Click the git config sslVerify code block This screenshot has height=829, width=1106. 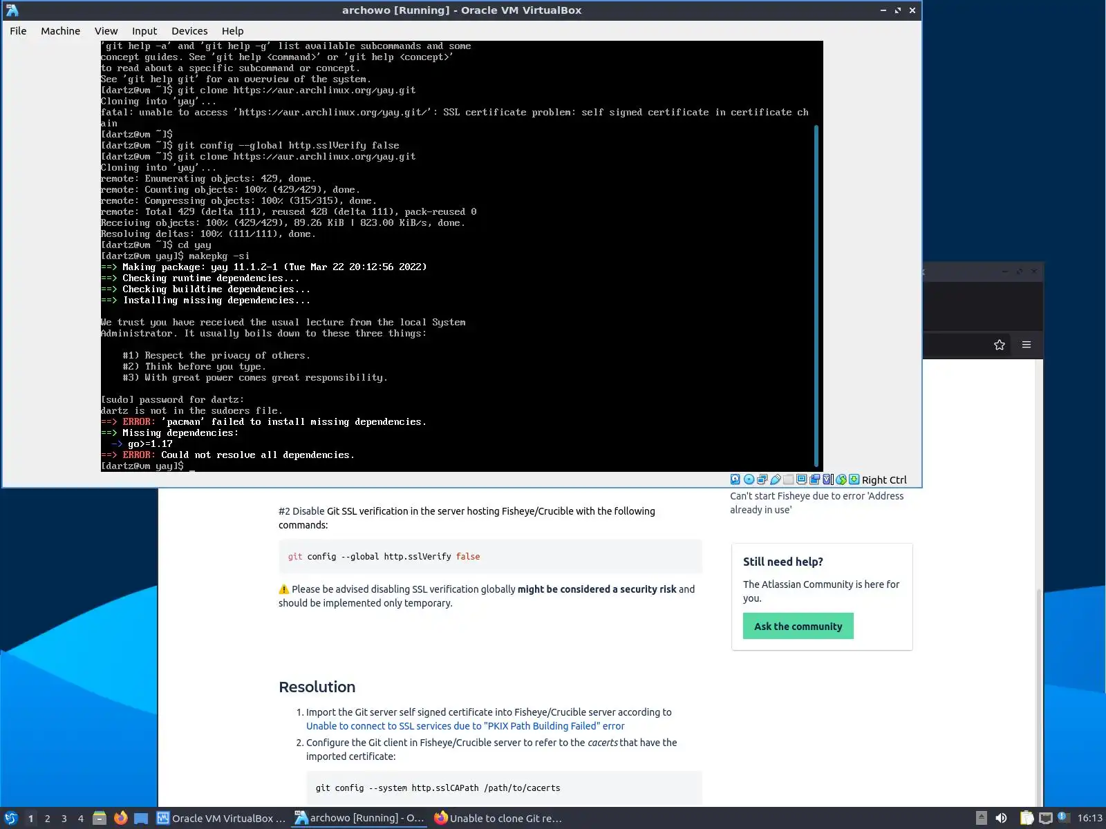pos(490,556)
